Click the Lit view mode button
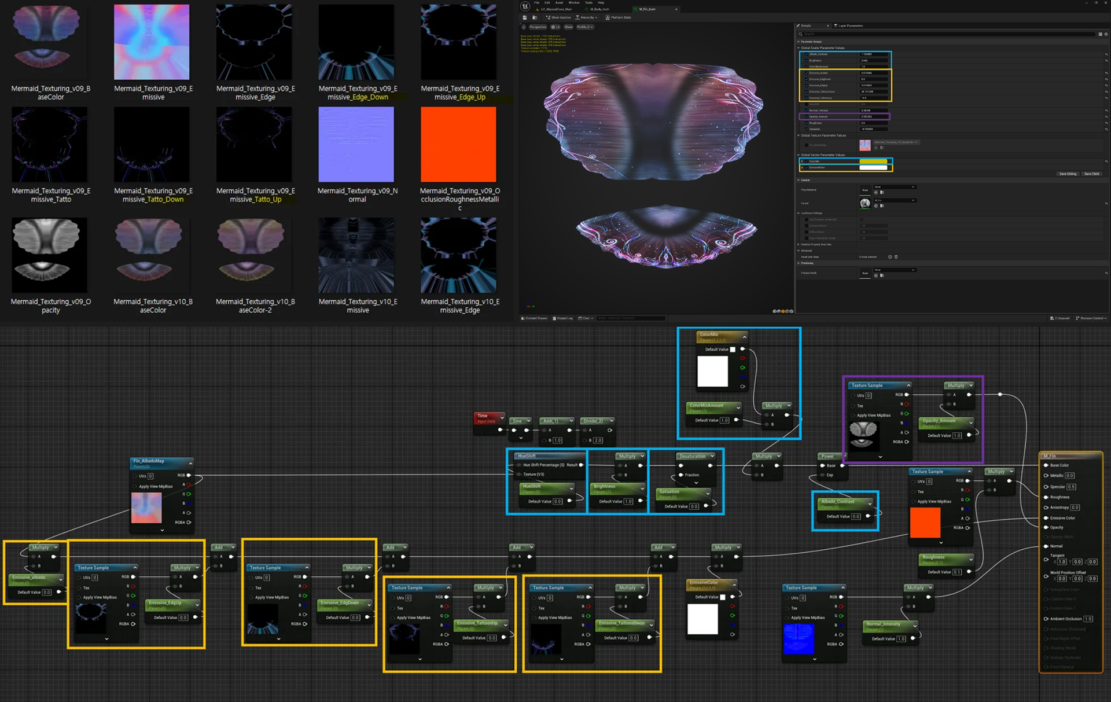The width and height of the screenshot is (1111, 702). point(555,27)
